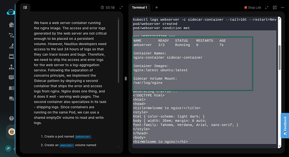
Task: Open the chat bubbles community icon
Action: coord(11,99)
